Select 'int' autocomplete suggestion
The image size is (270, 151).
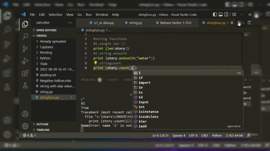[x=188, y=107]
